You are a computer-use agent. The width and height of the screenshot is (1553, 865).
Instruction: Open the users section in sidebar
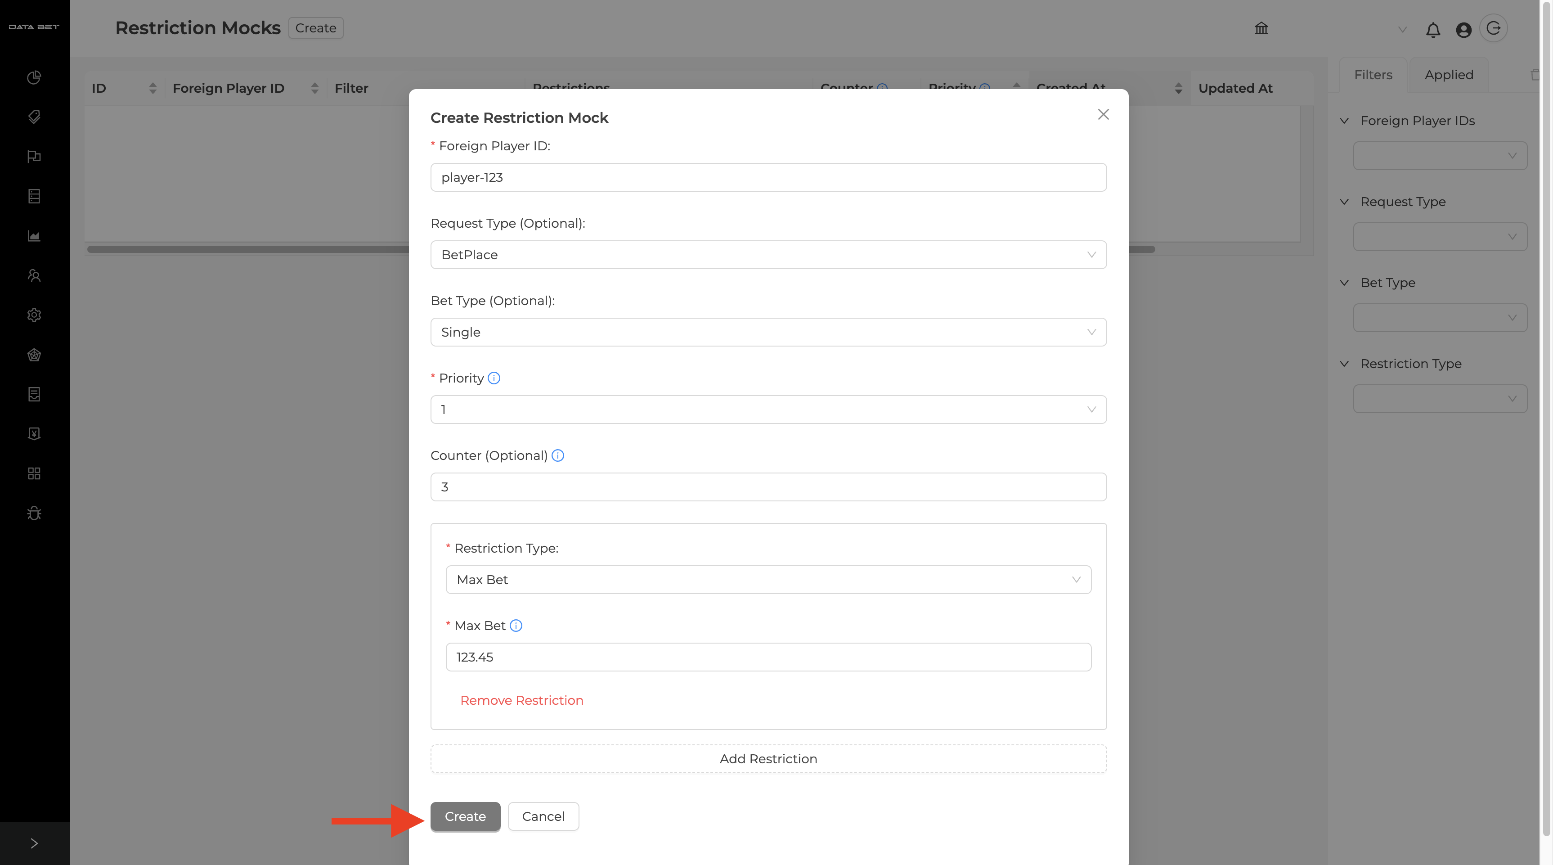coord(34,276)
